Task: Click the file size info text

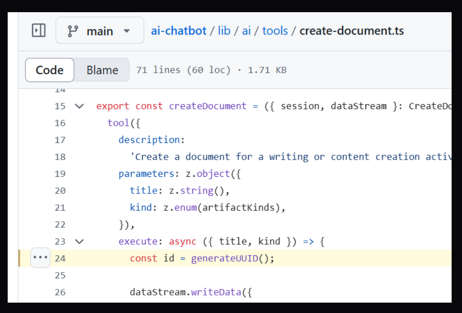Action: click(x=211, y=70)
